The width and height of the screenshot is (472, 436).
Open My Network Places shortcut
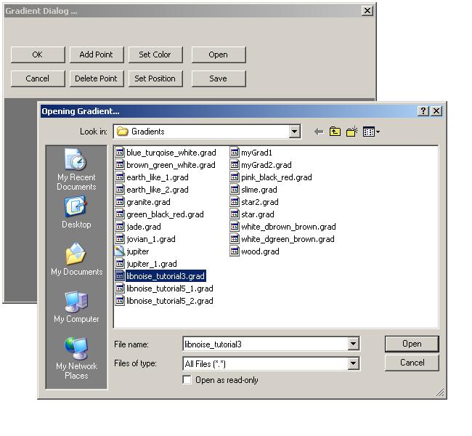tap(76, 358)
